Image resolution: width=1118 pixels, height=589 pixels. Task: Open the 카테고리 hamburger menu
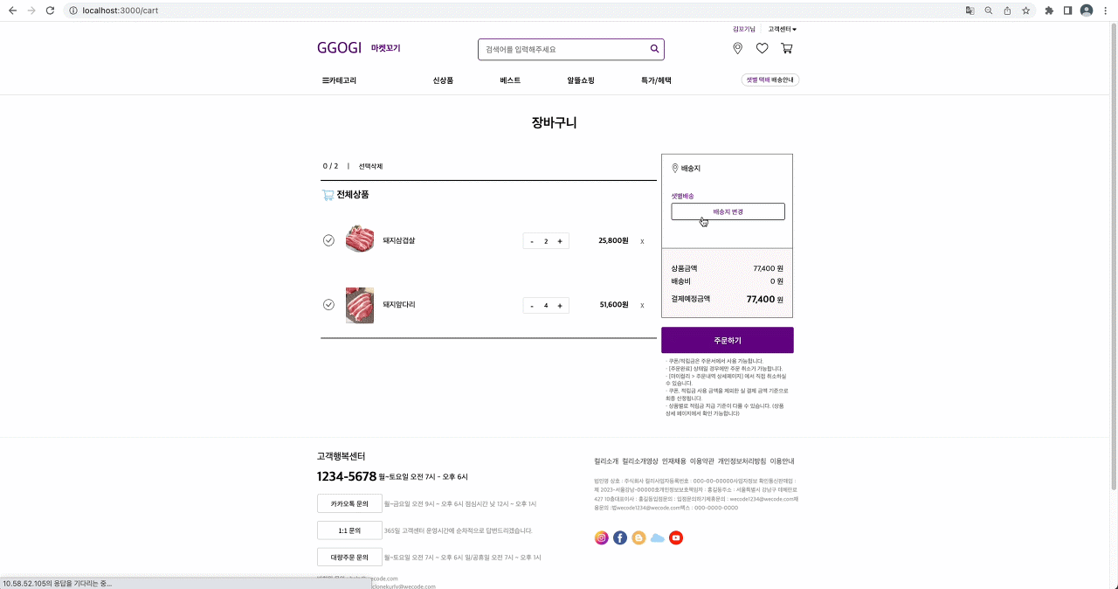339,80
